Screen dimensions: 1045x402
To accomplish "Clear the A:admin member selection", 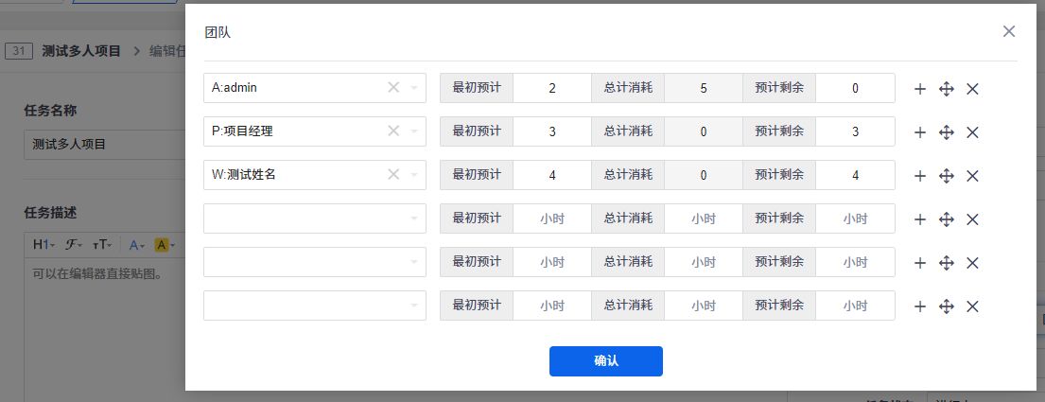I will tap(393, 88).
